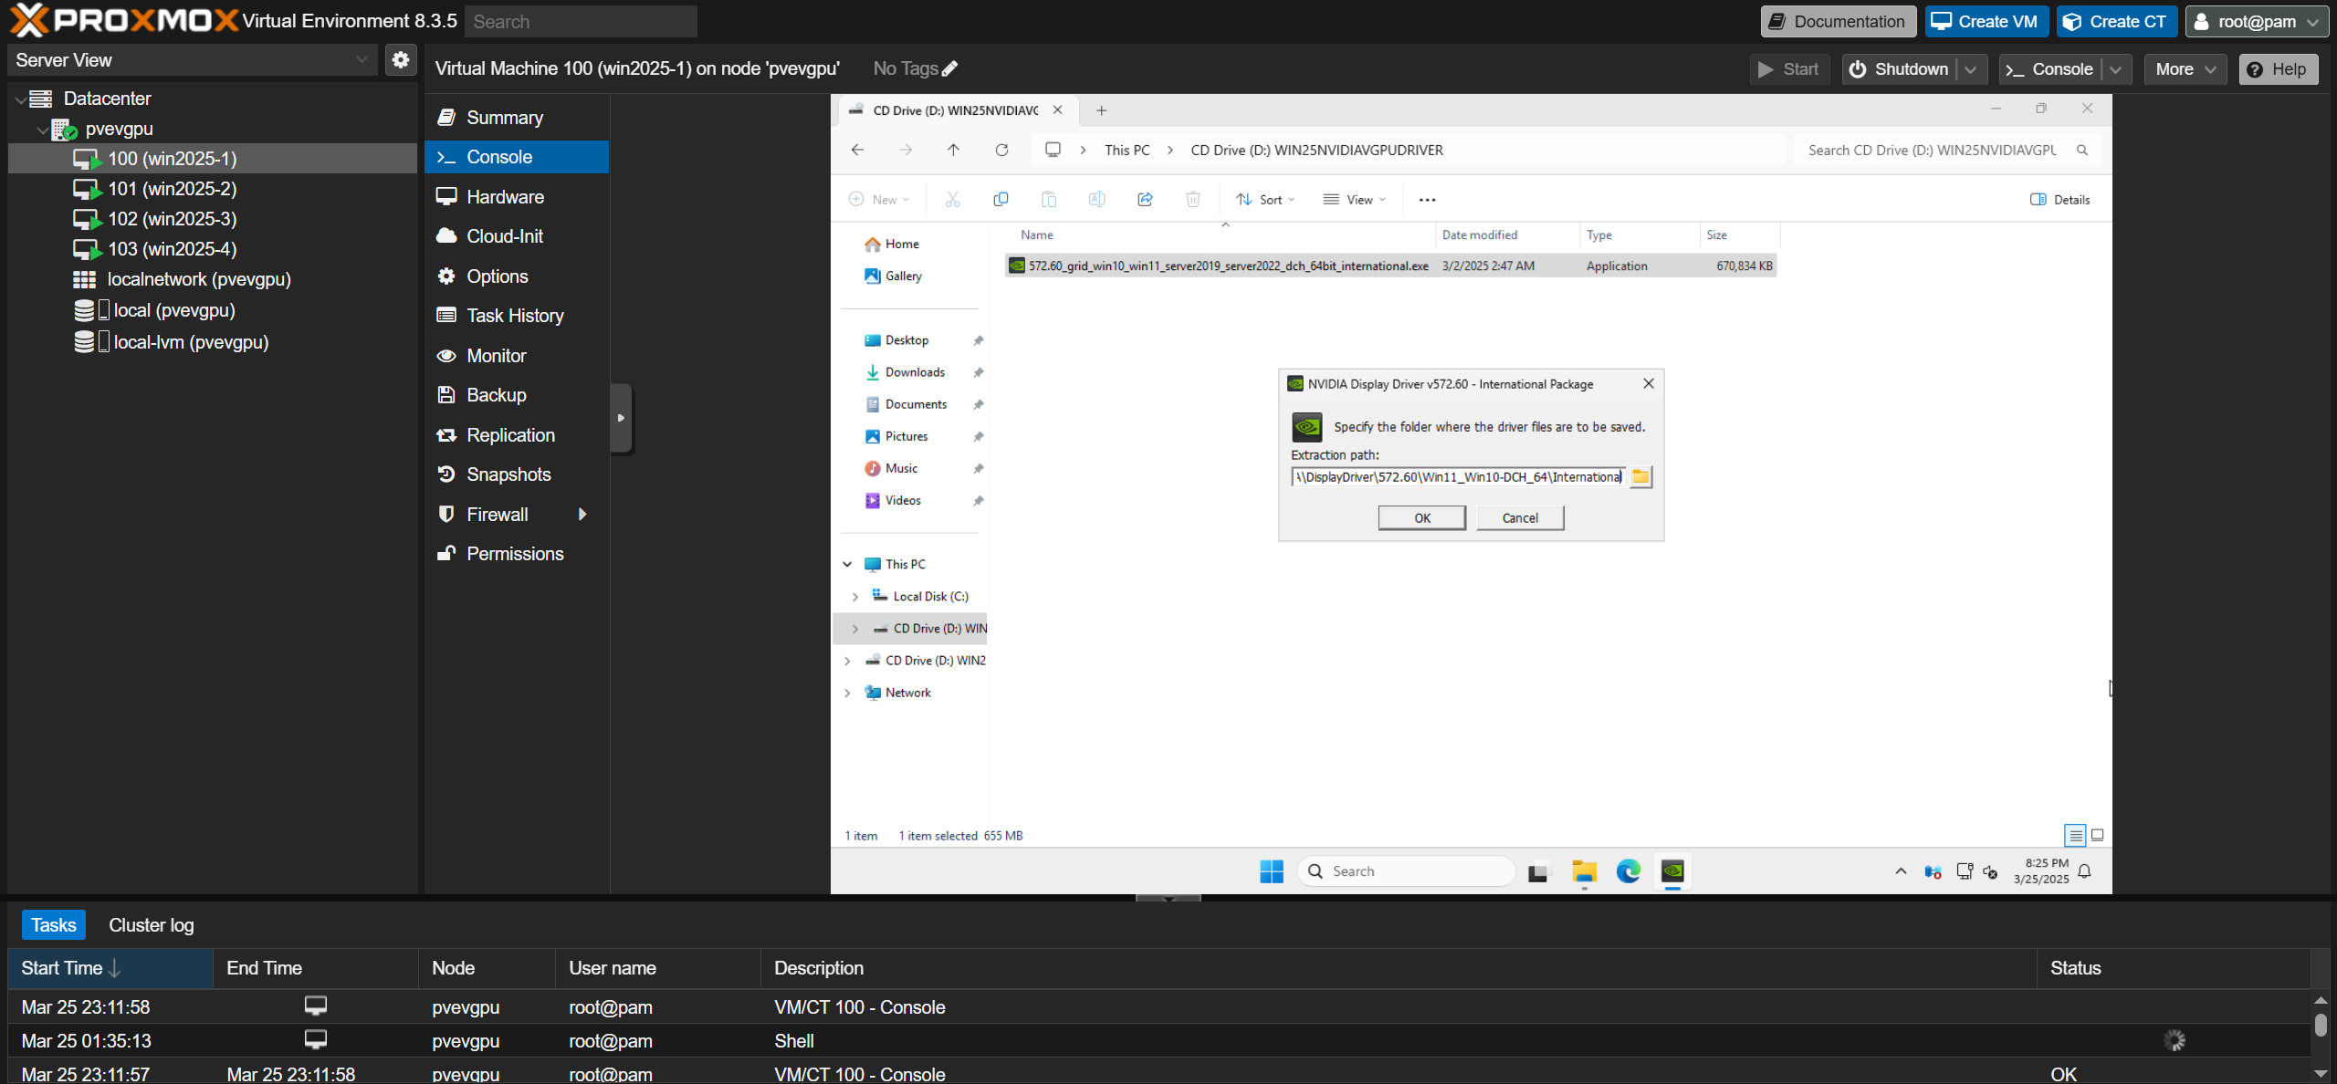Click the Copy icon in Explorer toolbar
Image resolution: width=2337 pixels, height=1084 pixels.
[x=1001, y=200]
